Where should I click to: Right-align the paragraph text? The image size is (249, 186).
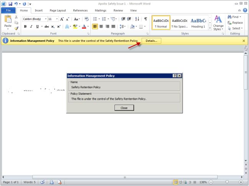click(107, 26)
